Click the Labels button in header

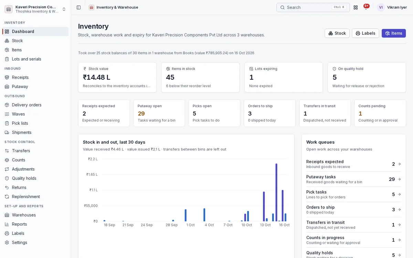[365, 33]
